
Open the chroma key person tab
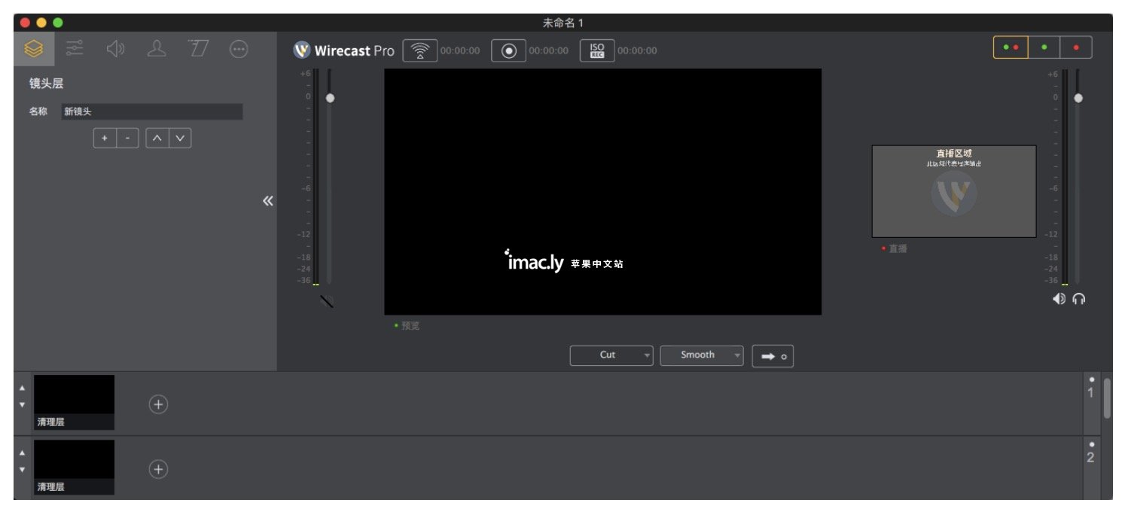pos(157,50)
